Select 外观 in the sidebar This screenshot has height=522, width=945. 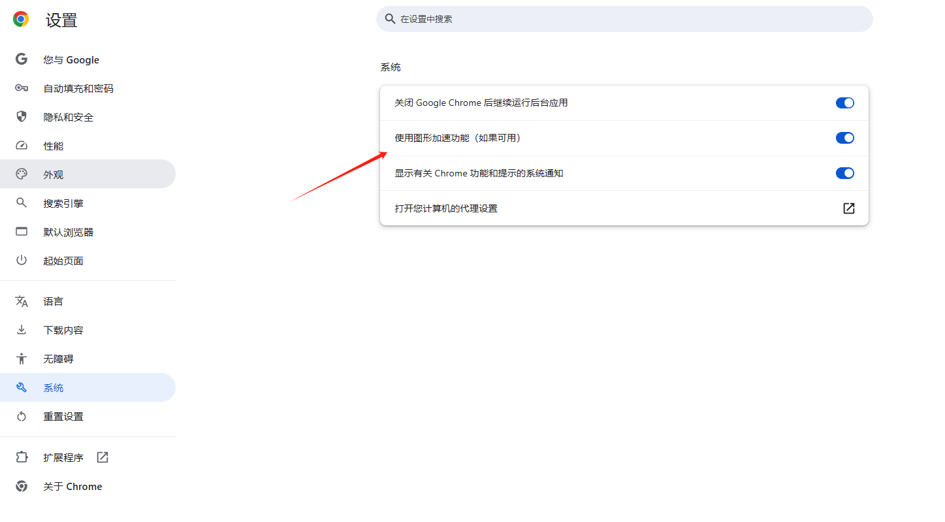pyautogui.click(x=88, y=174)
